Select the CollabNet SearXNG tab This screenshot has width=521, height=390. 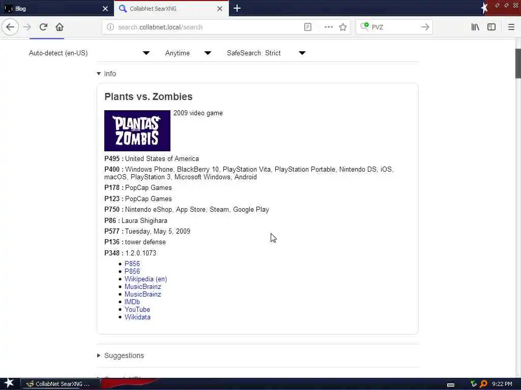[x=171, y=9]
